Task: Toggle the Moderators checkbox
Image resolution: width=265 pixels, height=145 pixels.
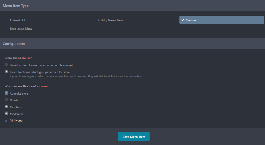Action: pyautogui.click(x=6, y=114)
